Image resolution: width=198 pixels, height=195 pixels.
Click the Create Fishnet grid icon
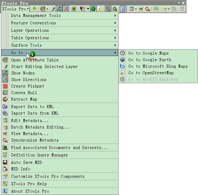pos(5,86)
